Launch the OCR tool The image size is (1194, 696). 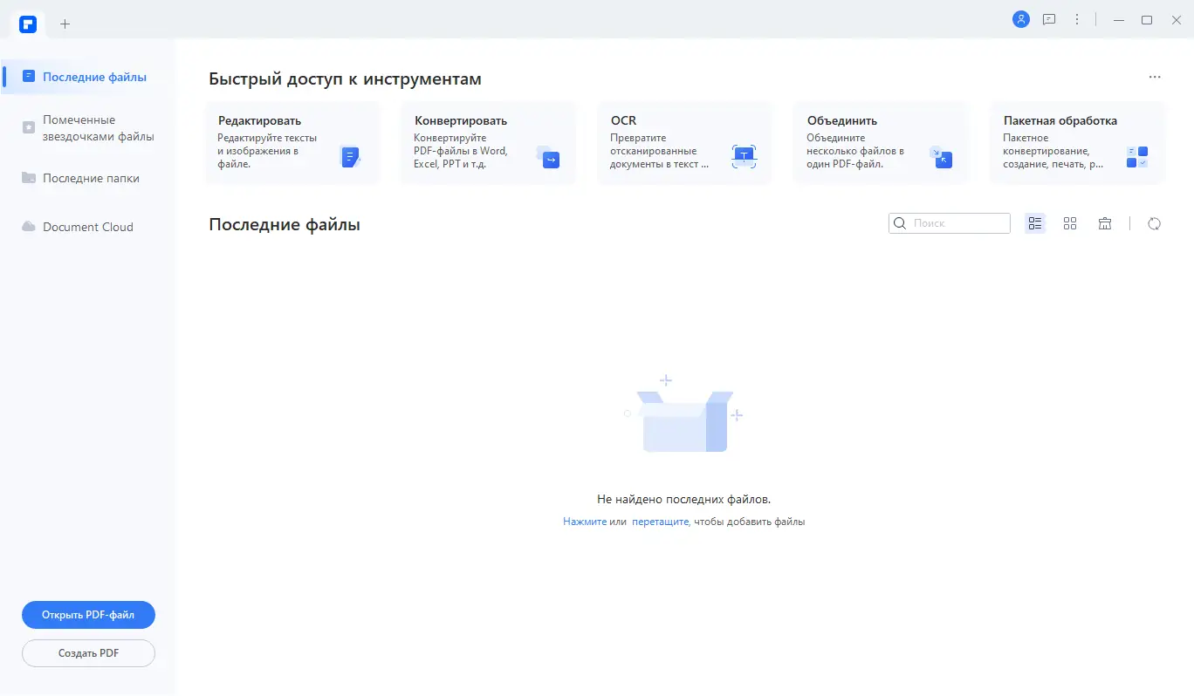684,143
